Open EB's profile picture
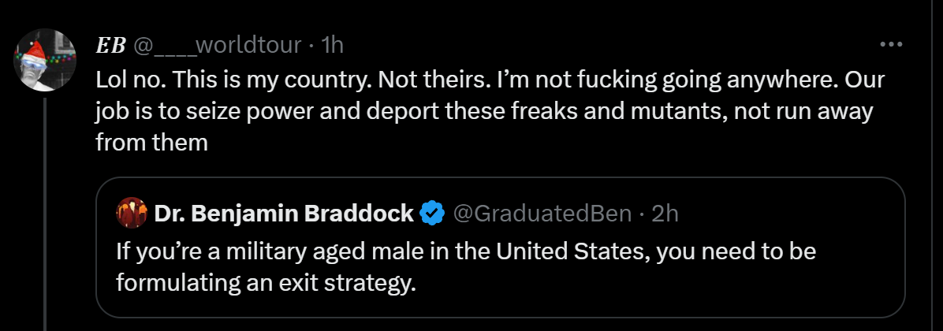943x331 pixels. tap(46, 60)
